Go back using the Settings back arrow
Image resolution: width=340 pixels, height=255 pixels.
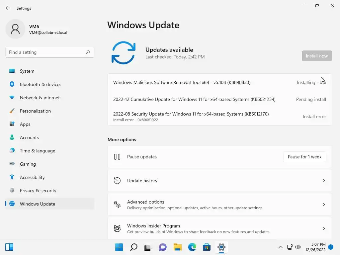click(x=8, y=8)
